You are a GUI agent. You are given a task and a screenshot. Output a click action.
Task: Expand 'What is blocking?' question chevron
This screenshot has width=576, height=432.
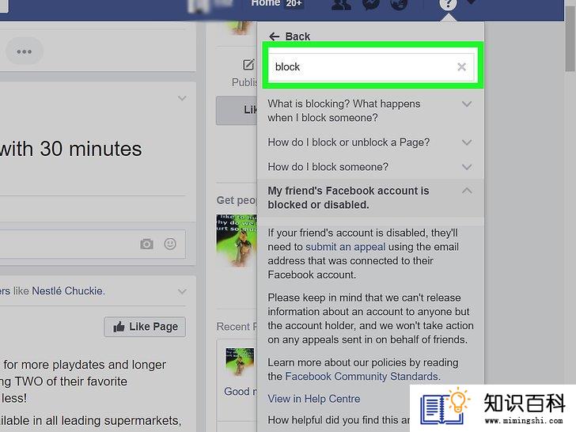pyautogui.click(x=467, y=104)
